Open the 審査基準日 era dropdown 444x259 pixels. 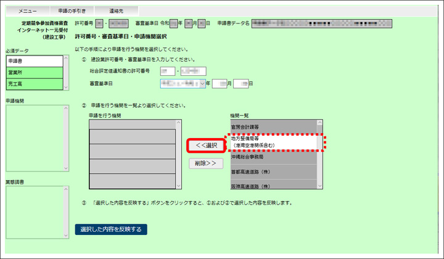point(182,83)
